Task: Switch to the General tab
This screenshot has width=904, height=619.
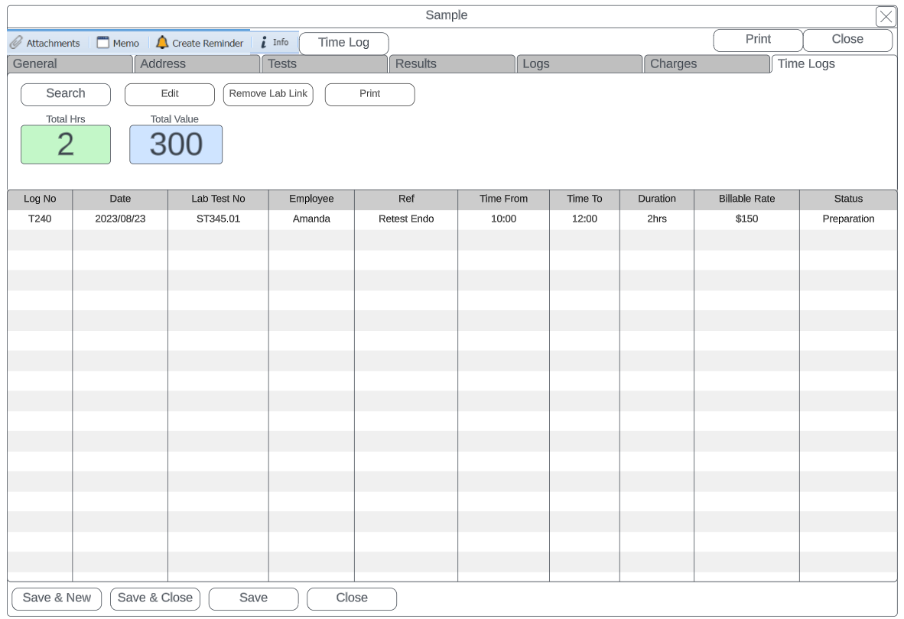Action: pos(70,64)
